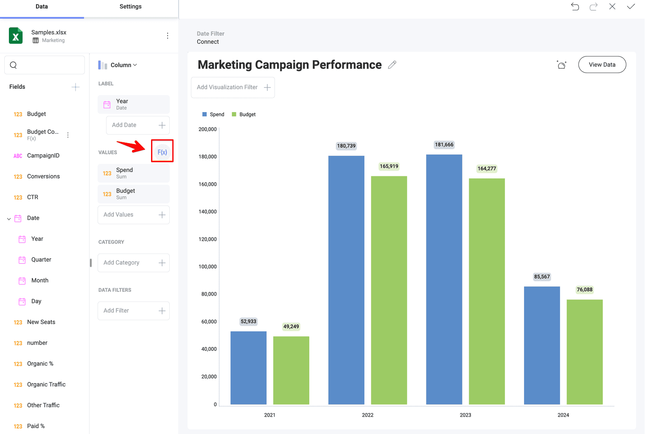Open the F(x) calculated values button
645x434 pixels.
(x=162, y=152)
